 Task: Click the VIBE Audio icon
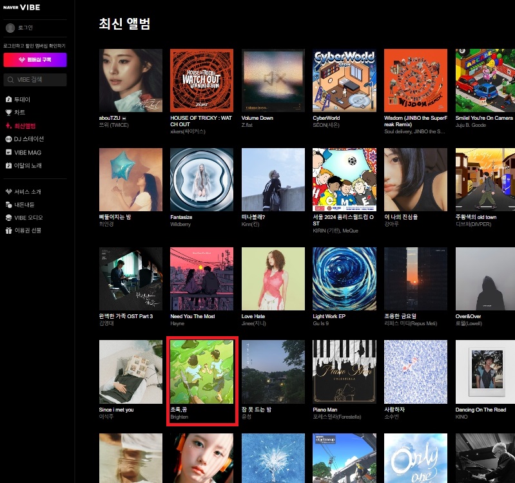coord(8,218)
